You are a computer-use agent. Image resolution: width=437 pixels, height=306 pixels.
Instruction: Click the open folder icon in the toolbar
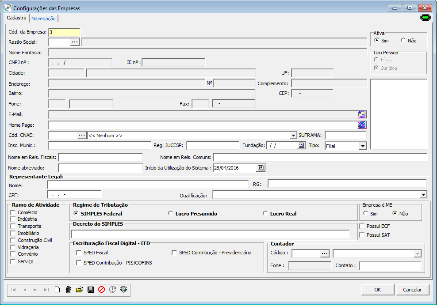[80, 290]
